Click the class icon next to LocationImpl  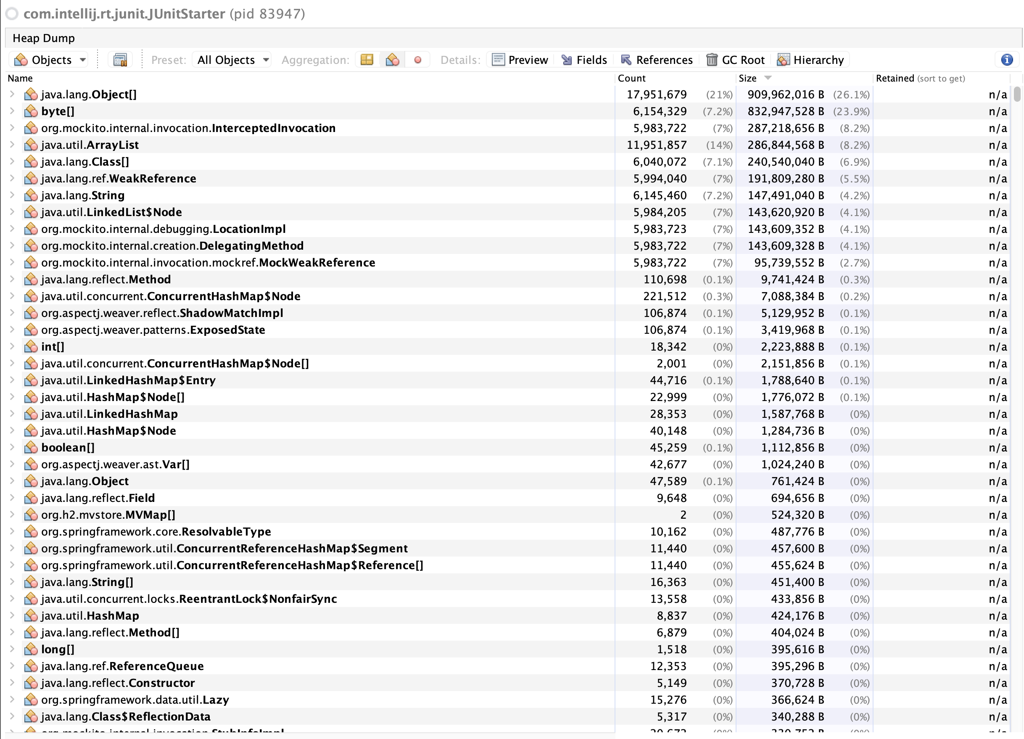pyautogui.click(x=31, y=229)
